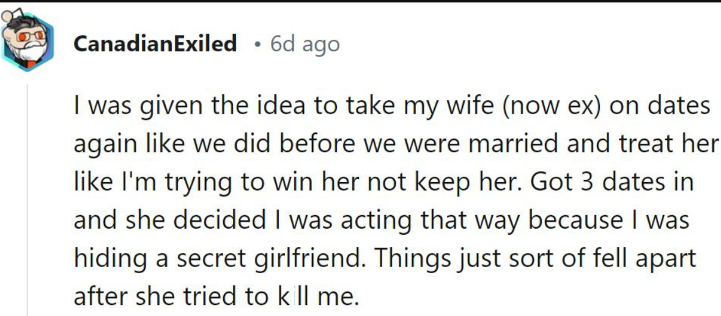This screenshot has width=721, height=316.
Task: Click the black bar at the top edge
Action: coord(360,2)
